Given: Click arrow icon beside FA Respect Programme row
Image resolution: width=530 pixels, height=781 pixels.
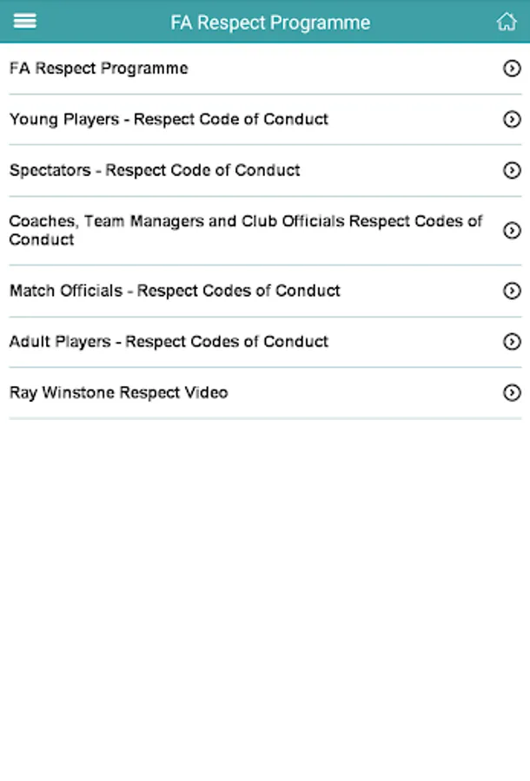Looking at the screenshot, I should pyautogui.click(x=512, y=69).
